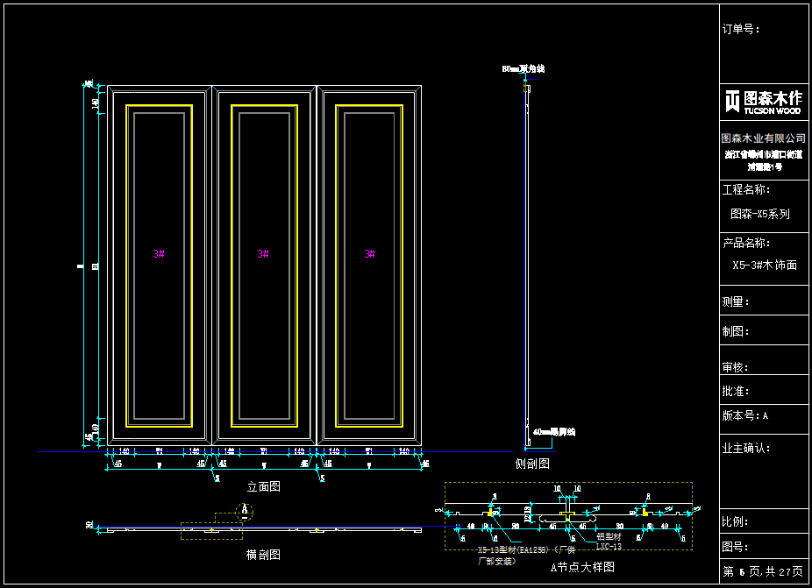Click the Tucson Wood logo in title block

(763, 102)
